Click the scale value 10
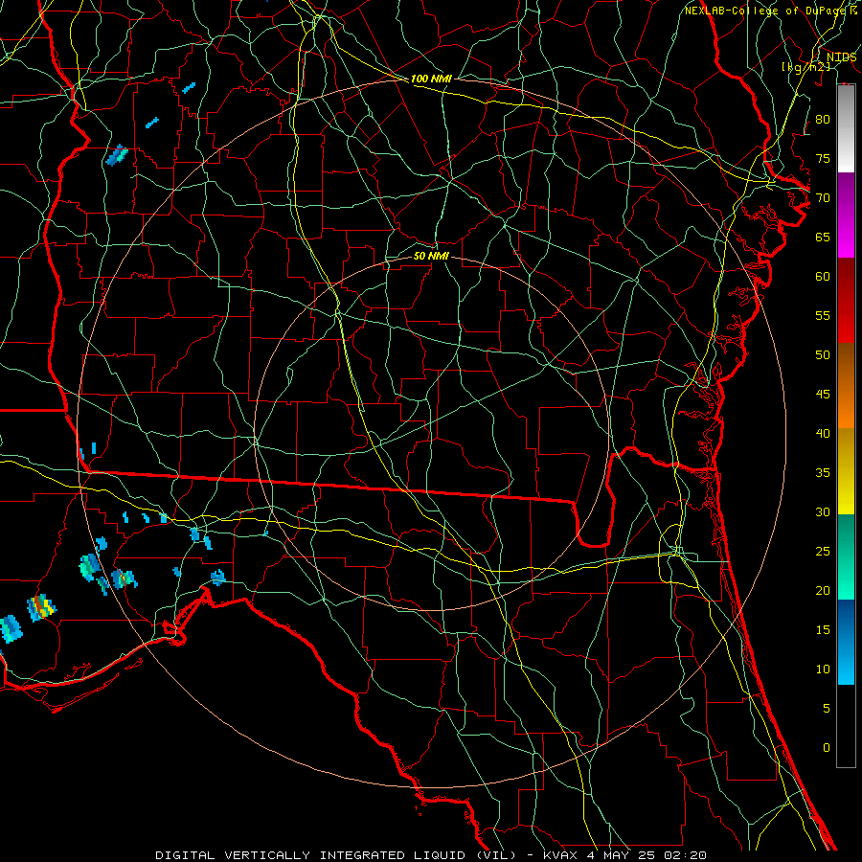 (x=823, y=669)
